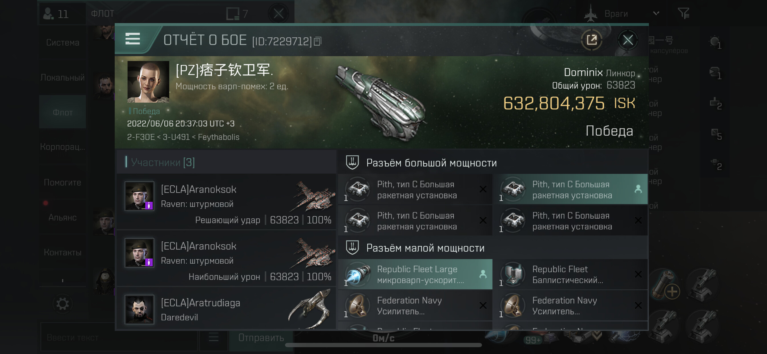Select the Daredevil participant Aratrudiaga row
The width and height of the screenshot is (767, 354).
[226, 309]
